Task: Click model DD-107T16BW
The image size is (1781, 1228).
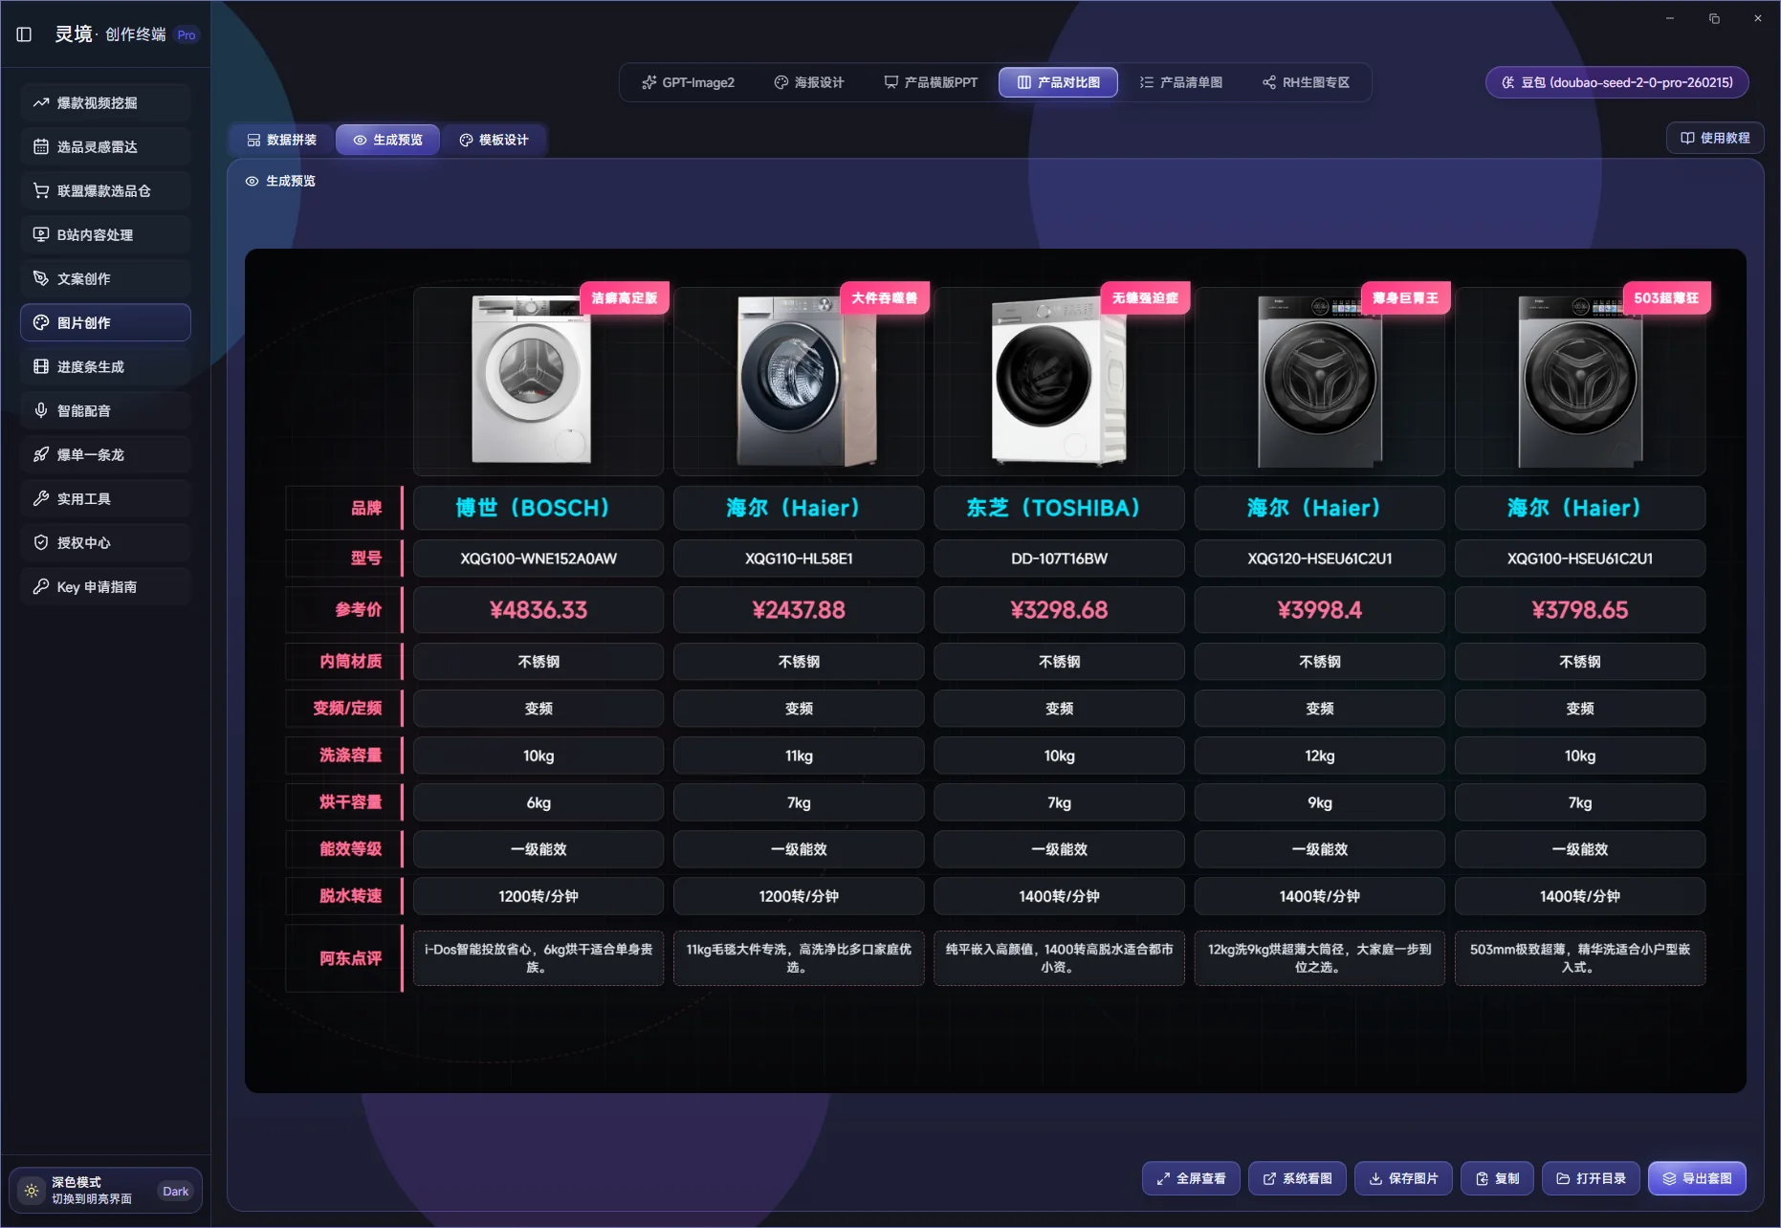Action: pos(1059,559)
